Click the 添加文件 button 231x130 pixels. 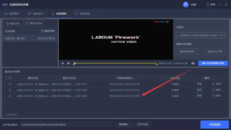[x=13, y=23]
